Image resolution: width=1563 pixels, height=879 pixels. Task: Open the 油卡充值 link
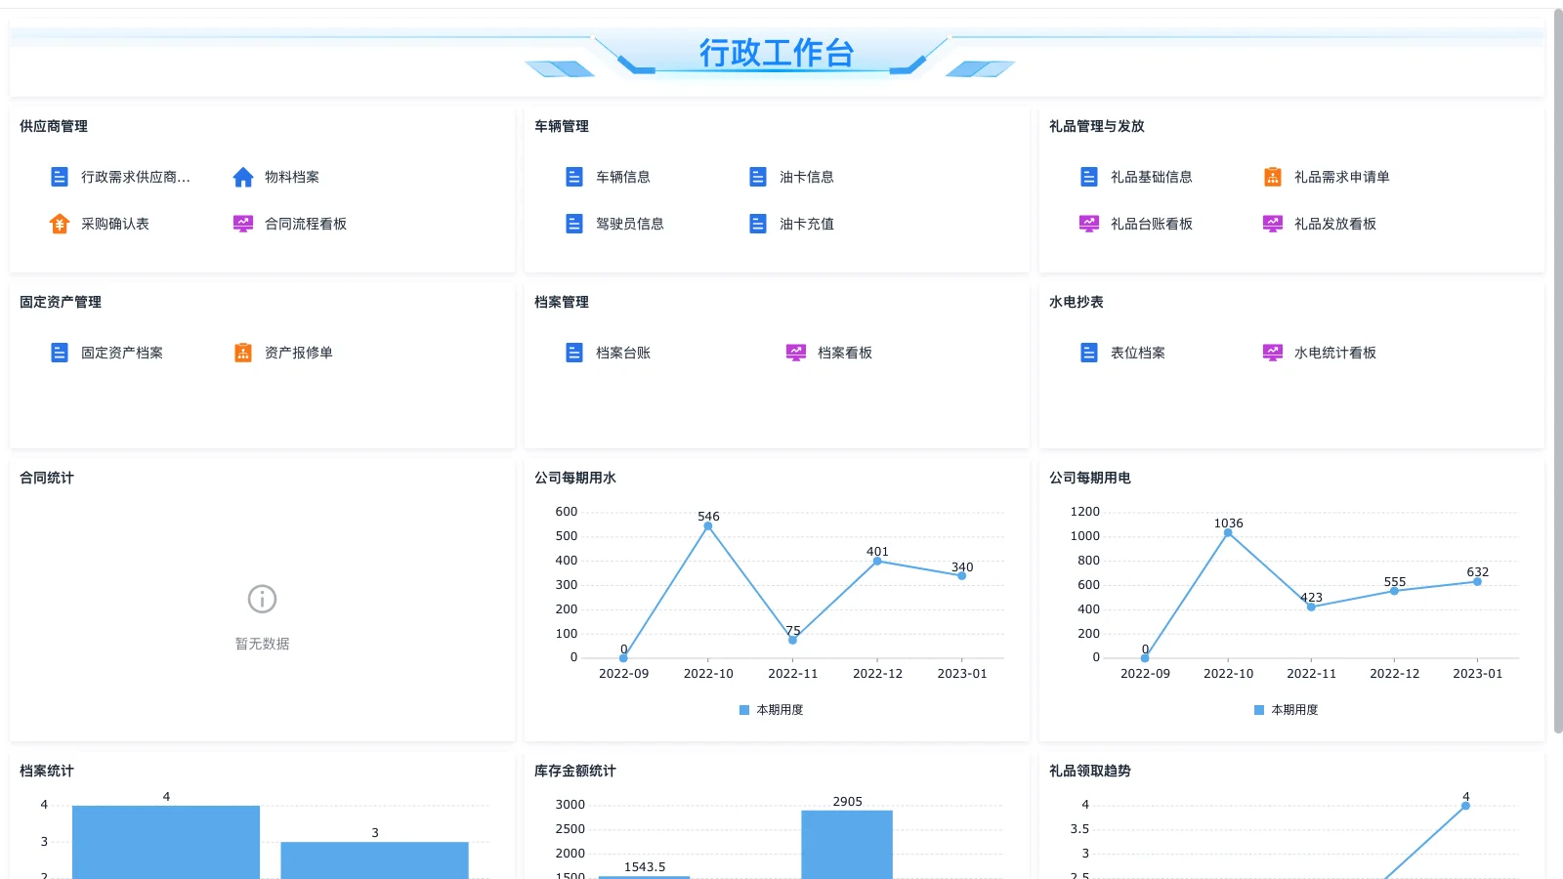click(x=807, y=224)
